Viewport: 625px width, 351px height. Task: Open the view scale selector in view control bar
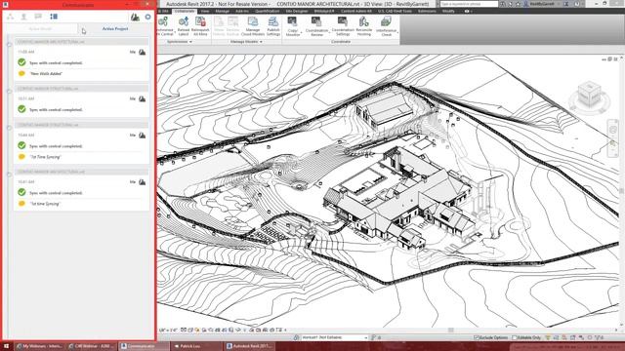(x=168, y=330)
